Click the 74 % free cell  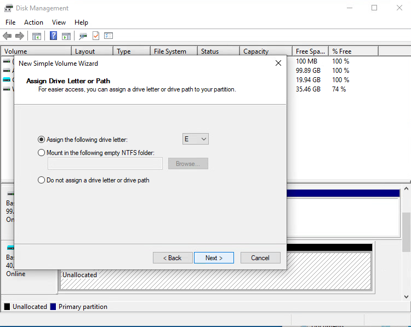click(339, 89)
